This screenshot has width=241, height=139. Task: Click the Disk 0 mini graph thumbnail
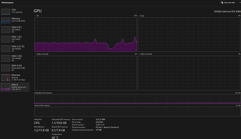pos(6,30)
